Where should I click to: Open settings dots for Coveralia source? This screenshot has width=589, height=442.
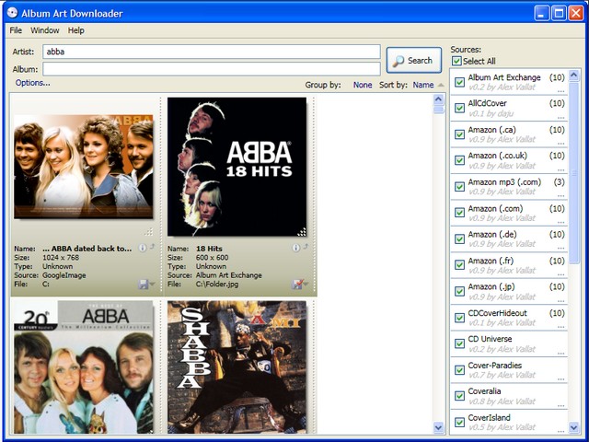click(560, 405)
